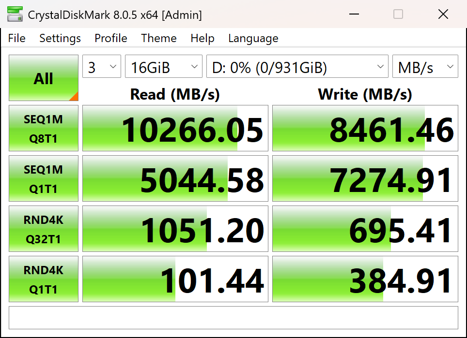
Task: Open the Profile menu
Action: click(x=111, y=38)
